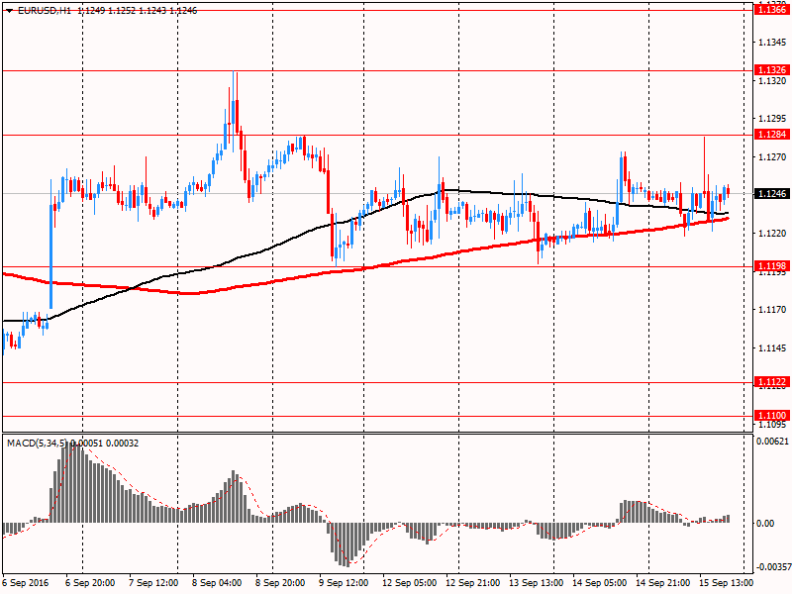Click the 1.1198 red price level label
792x594 pixels.
(772, 265)
